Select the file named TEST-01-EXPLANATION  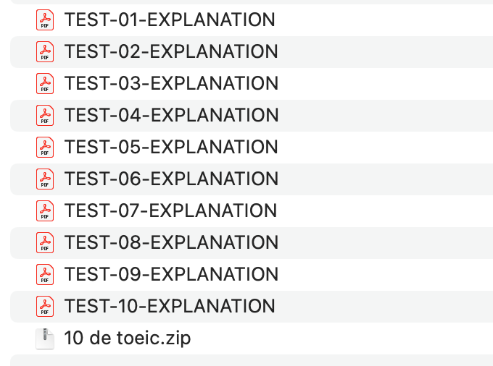[x=170, y=20]
